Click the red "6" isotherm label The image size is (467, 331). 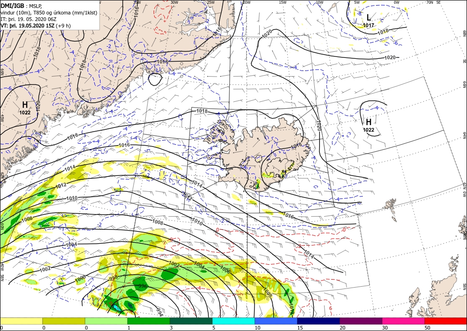(331, 308)
